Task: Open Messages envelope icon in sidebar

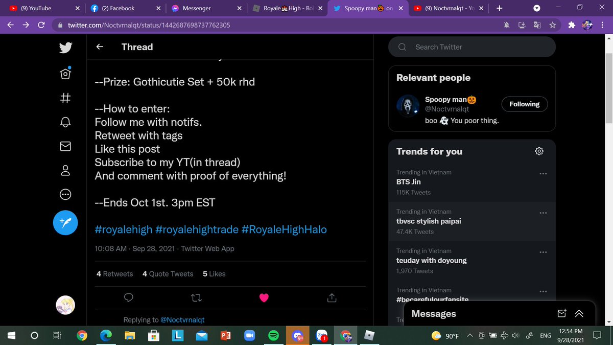Action: coord(65,146)
